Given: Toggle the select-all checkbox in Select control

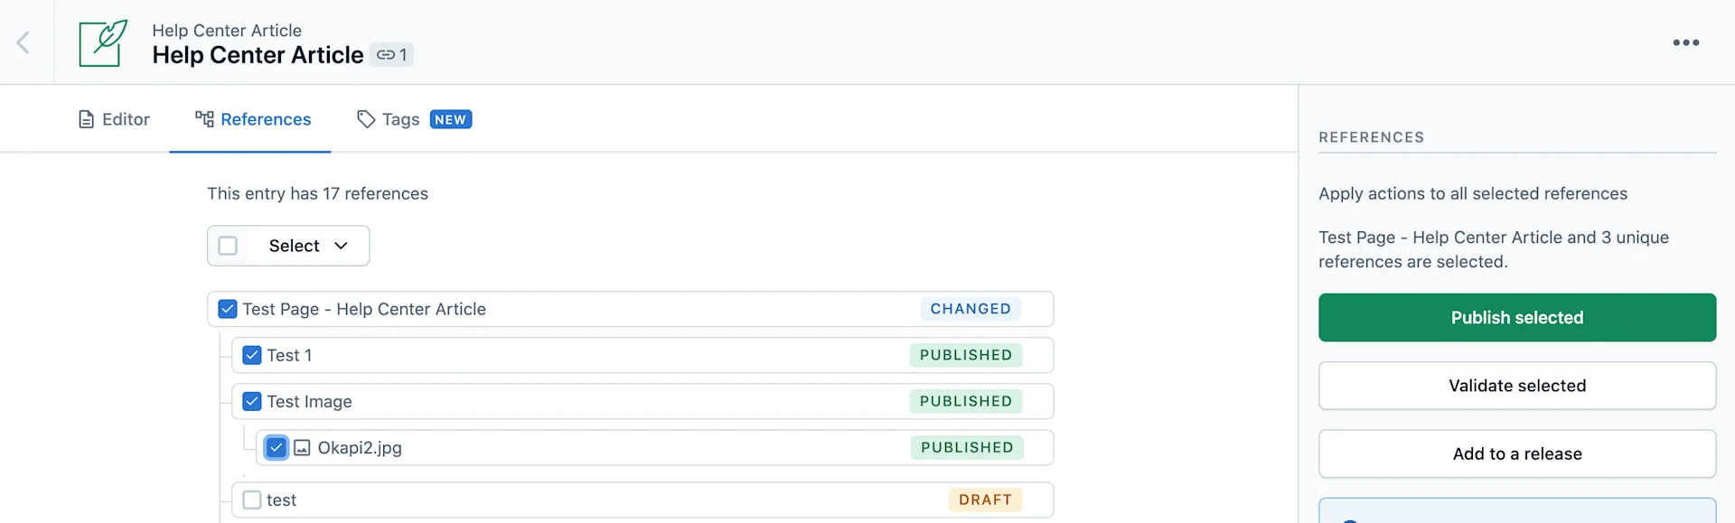Looking at the screenshot, I should coord(228,246).
